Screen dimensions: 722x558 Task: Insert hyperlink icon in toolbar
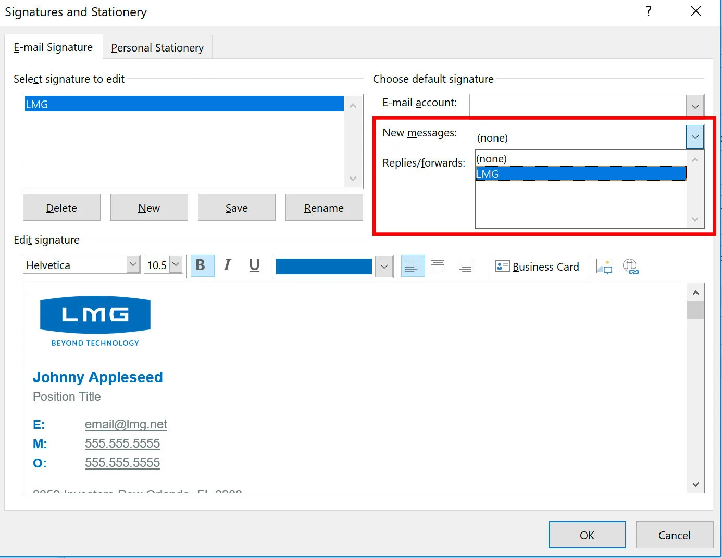pos(631,267)
